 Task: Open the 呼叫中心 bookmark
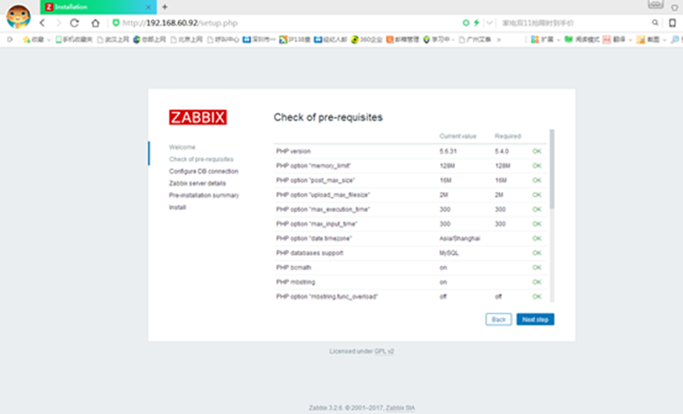[x=223, y=39]
